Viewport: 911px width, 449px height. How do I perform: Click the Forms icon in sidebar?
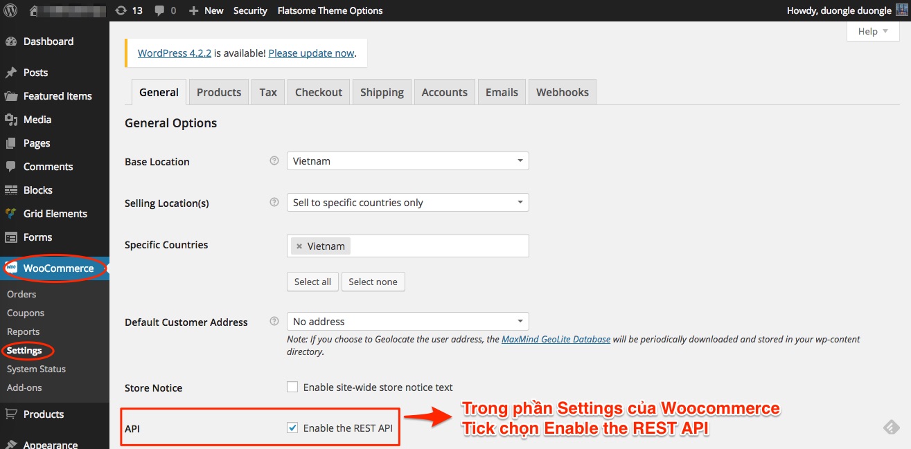click(11, 237)
